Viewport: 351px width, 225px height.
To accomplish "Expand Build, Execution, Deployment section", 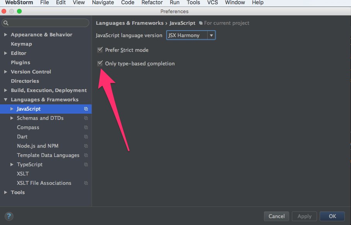I will pos(5,90).
